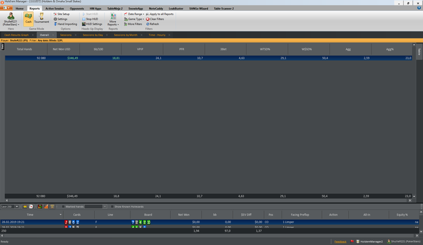Open the Active Session ribbon tab

point(54,8)
